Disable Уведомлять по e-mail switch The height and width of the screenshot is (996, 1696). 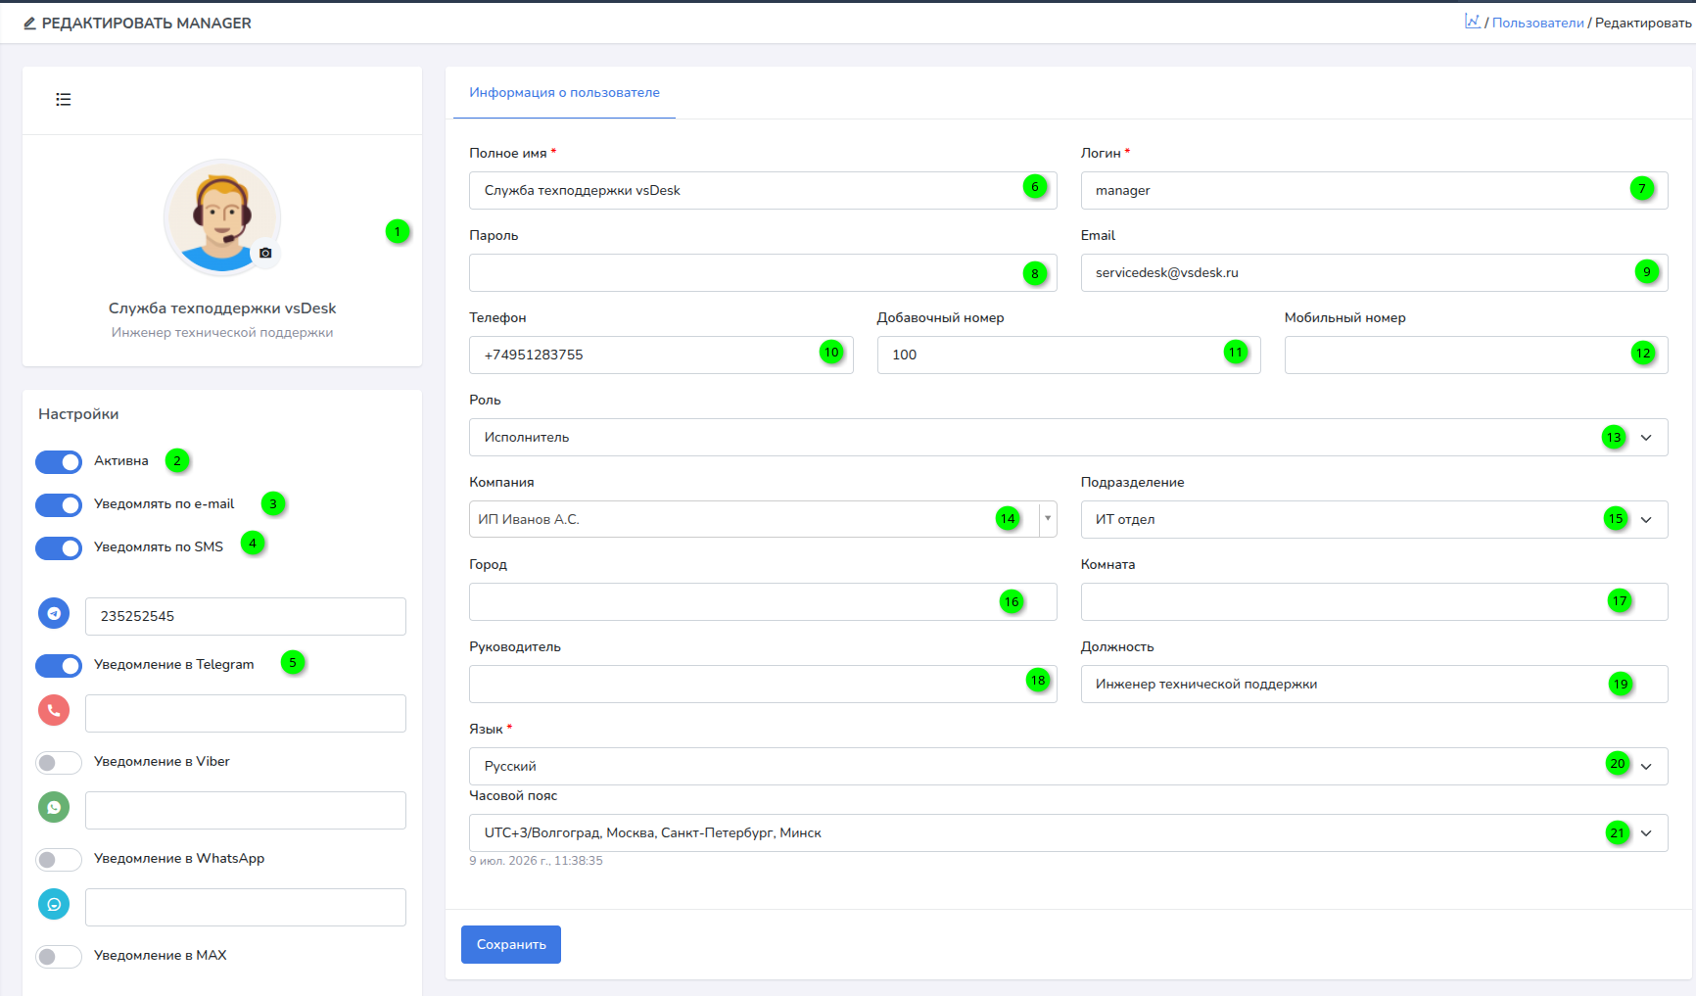pos(59,505)
